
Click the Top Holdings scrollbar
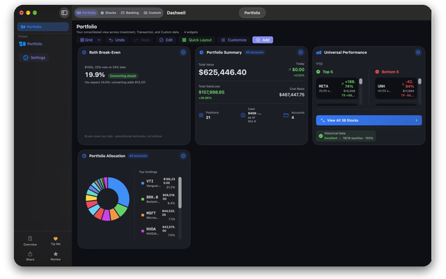(180, 194)
